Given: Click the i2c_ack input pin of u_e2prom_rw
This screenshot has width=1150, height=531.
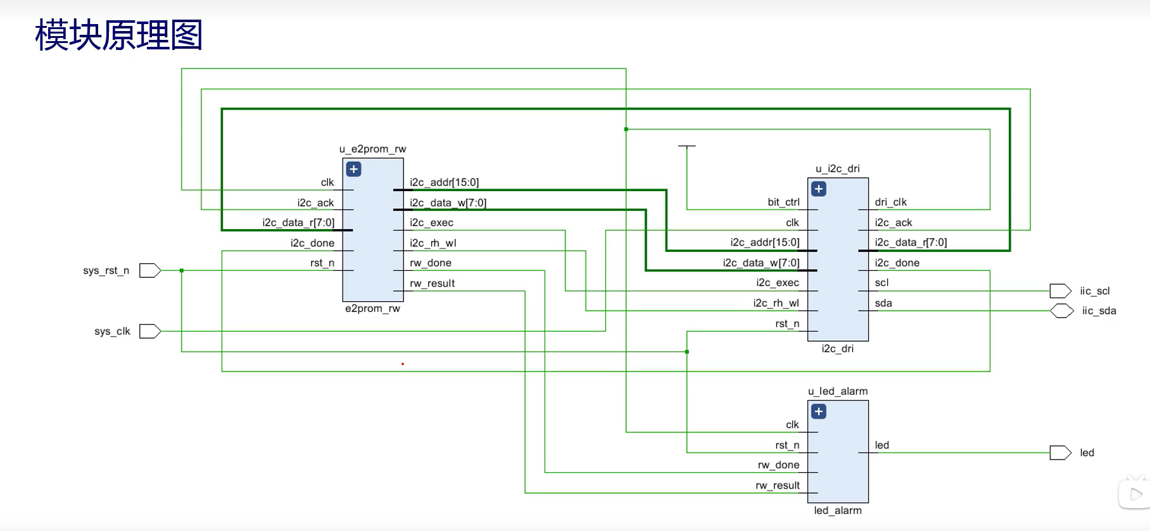Looking at the screenshot, I should coord(315,203).
